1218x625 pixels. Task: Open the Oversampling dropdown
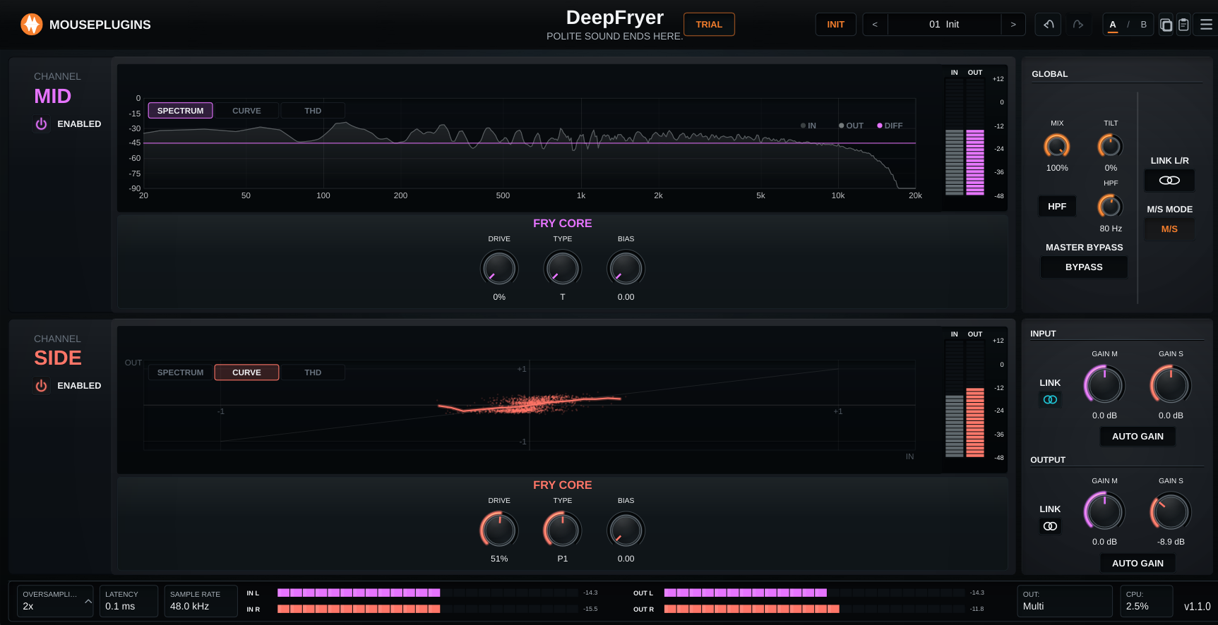(55, 601)
